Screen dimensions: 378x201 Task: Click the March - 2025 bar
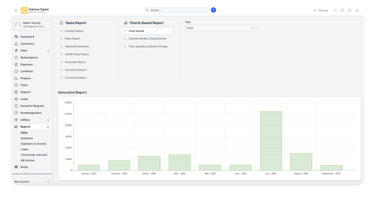150,163
